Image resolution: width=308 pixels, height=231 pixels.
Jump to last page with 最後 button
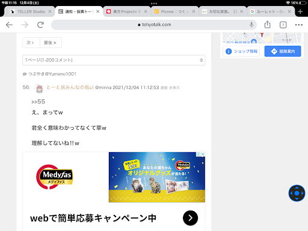[51, 43]
